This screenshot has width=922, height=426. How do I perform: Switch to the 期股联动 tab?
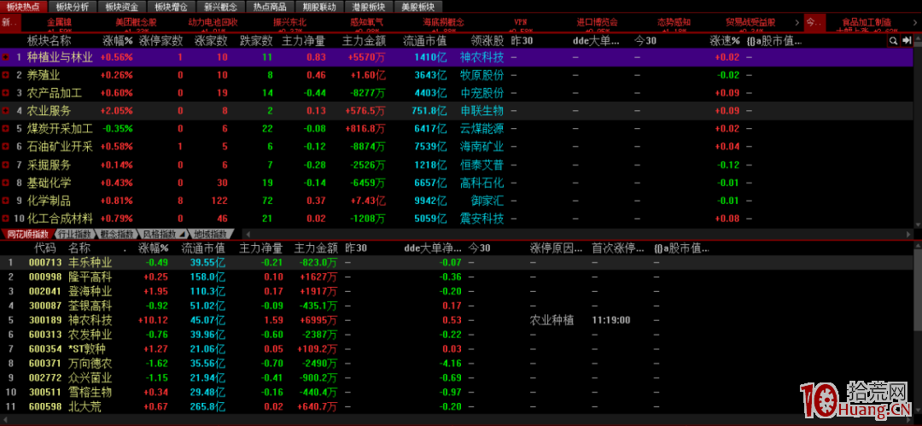319,7
